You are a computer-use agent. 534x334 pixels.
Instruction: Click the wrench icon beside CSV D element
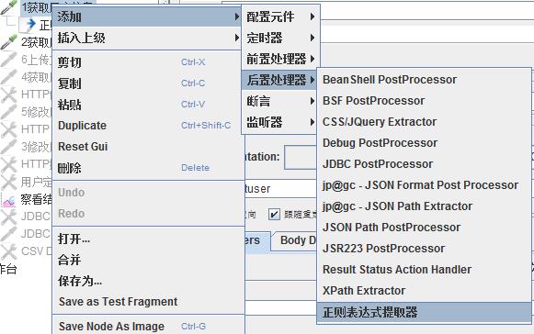8,251
